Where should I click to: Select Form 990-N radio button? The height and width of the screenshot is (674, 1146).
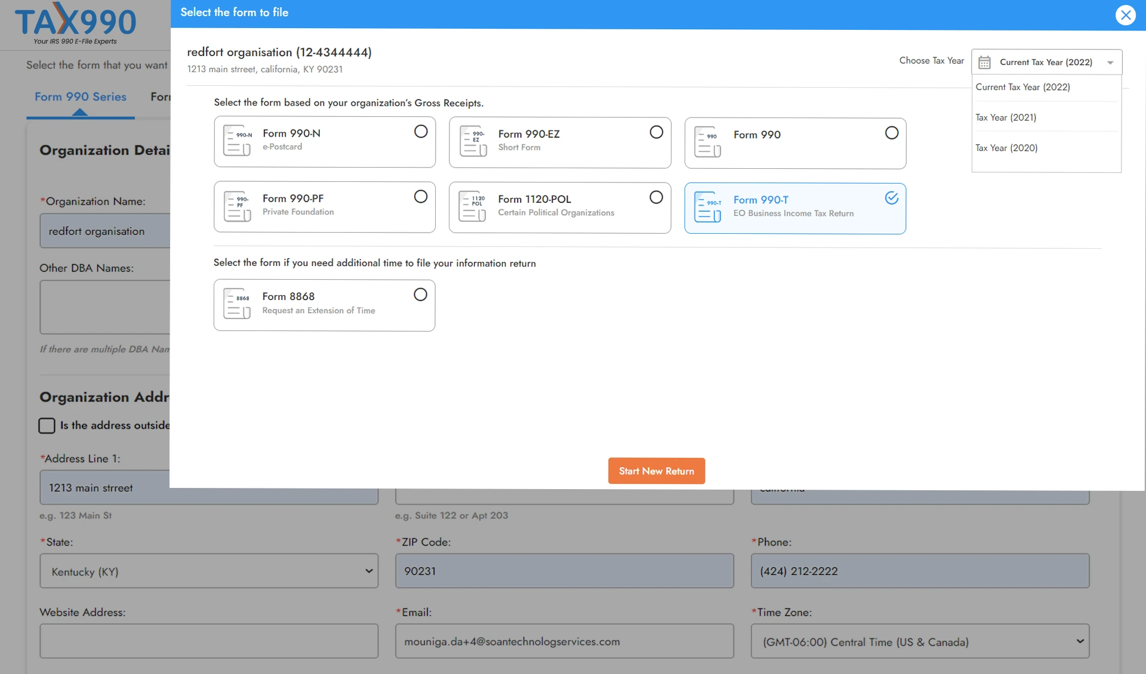pos(420,132)
